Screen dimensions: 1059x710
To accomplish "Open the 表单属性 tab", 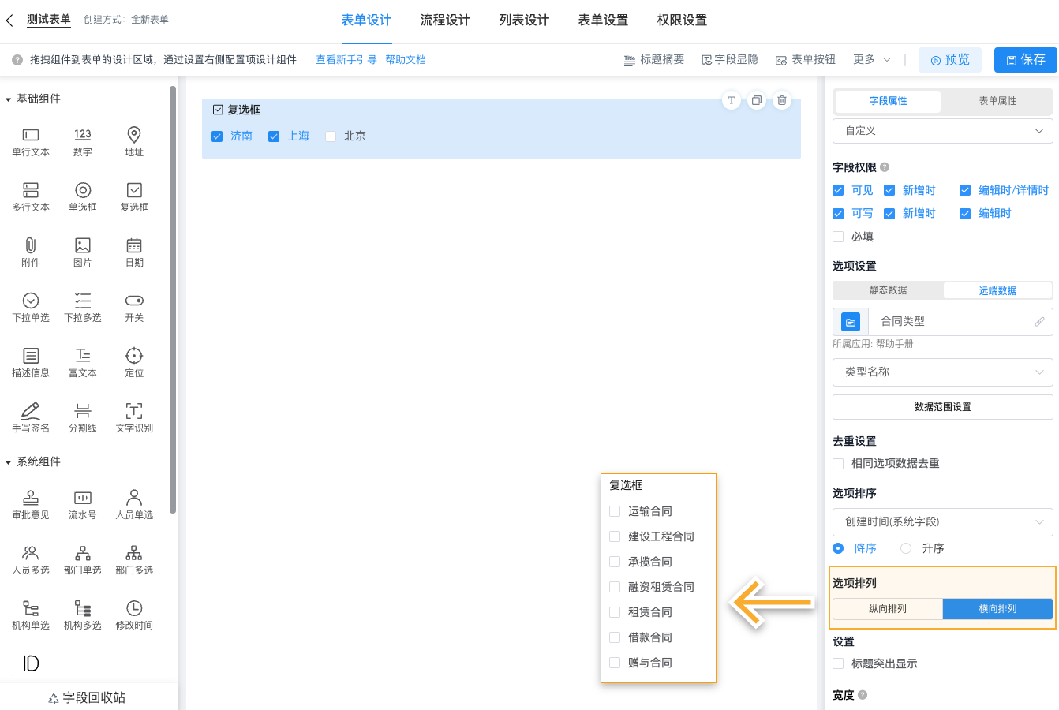I will click(997, 101).
